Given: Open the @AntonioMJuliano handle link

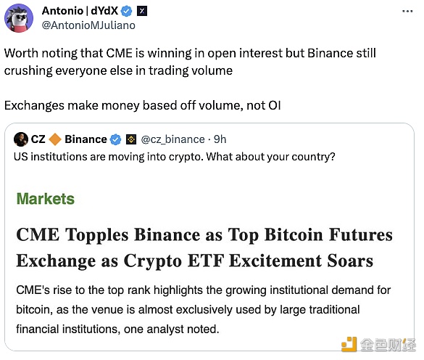Looking at the screenshot, I should point(88,25).
